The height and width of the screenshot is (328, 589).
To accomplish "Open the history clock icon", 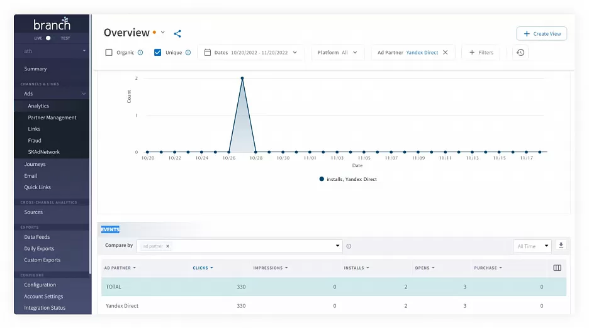I will (520, 53).
